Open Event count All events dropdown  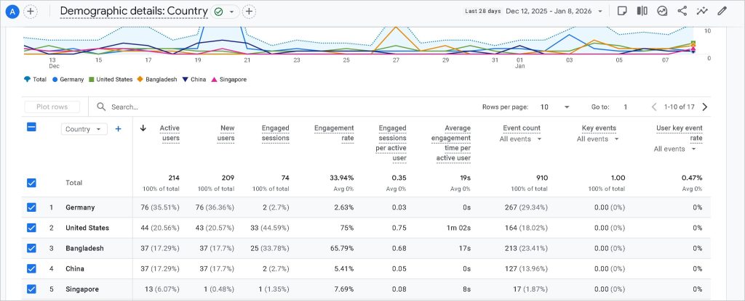click(x=521, y=139)
